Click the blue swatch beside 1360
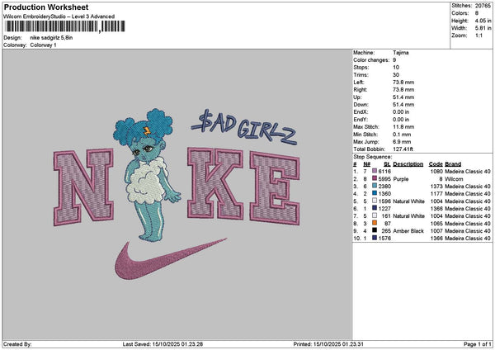 point(375,193)
